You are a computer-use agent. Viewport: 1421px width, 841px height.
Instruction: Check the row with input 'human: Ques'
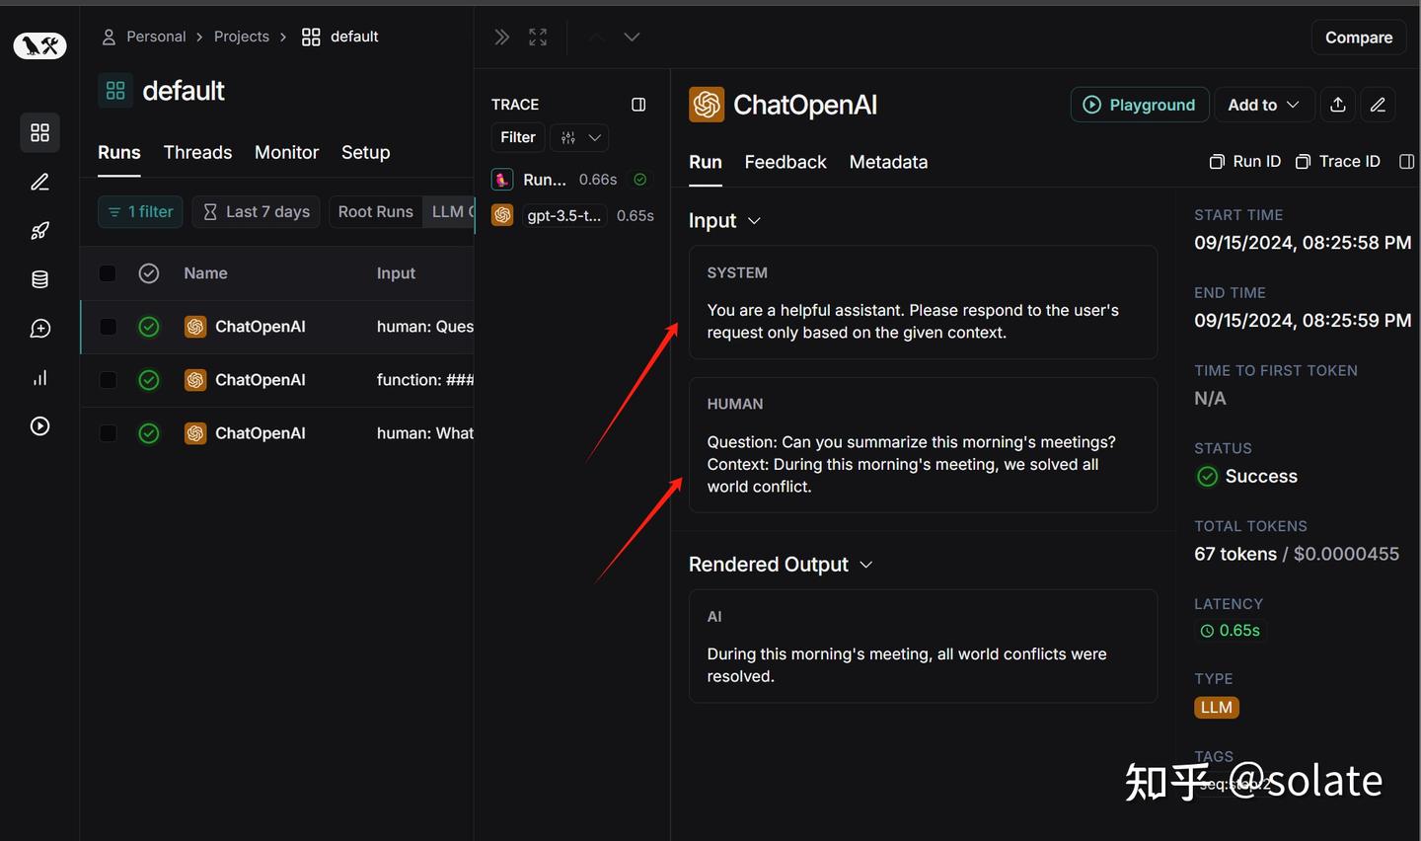click(108, 327)
